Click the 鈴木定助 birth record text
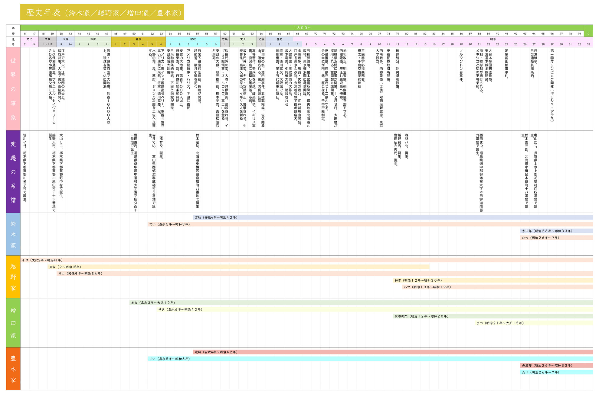This screenshot has height=394, width=599. coord(197,171)
